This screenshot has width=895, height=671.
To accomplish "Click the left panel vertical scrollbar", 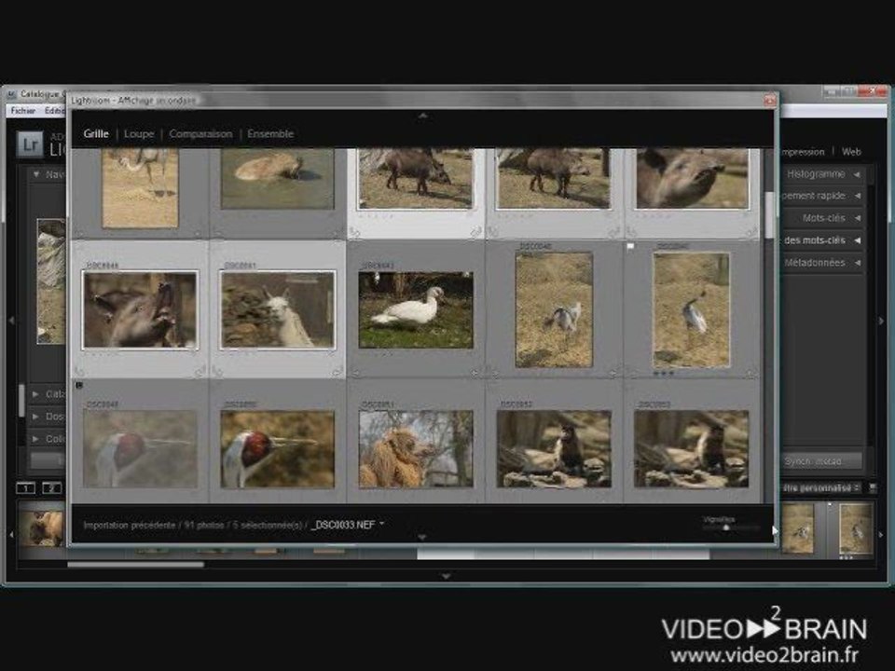I will [21, 400].
